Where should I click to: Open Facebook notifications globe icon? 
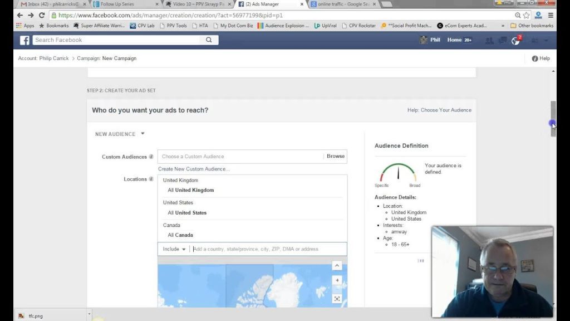click(x=515, y=41)
